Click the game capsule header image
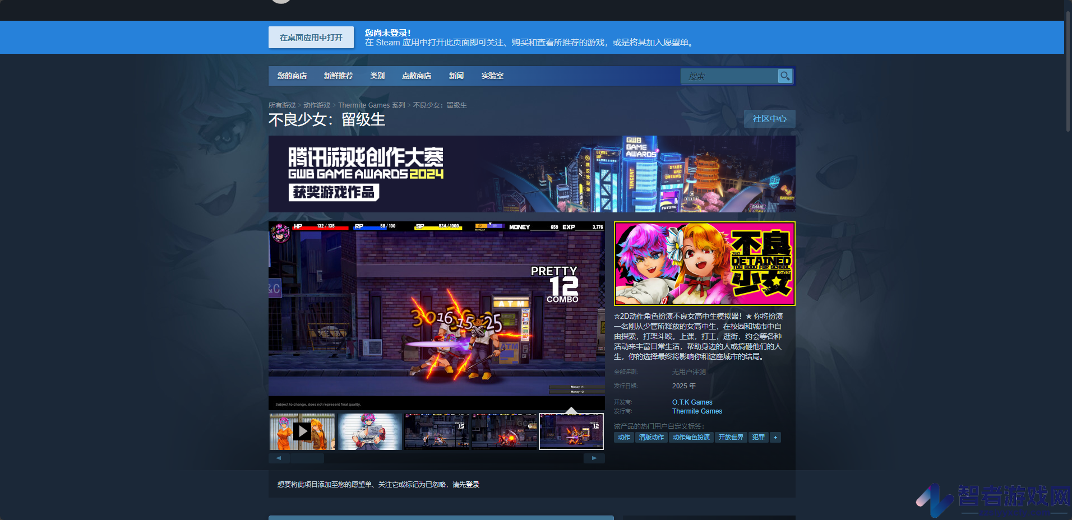The width and height of the screenshot is (1072, 520). point(705,263)
